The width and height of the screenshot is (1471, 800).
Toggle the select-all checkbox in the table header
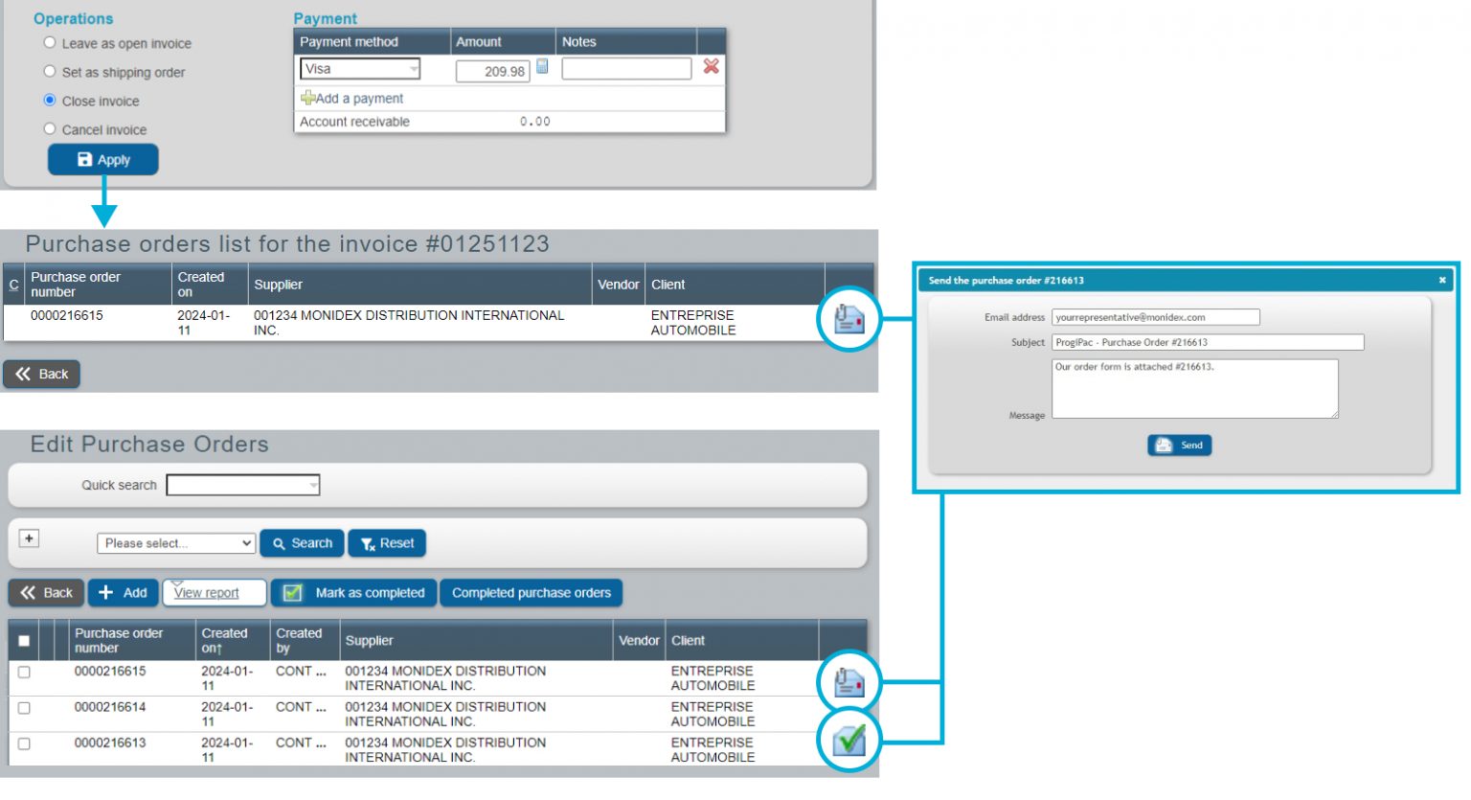24,641
